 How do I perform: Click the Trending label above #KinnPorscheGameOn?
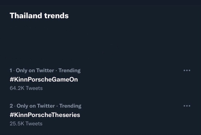[69, 71]
